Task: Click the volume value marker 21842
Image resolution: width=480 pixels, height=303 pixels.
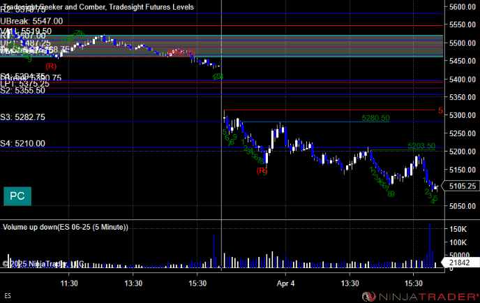Action: [x=460, y=263]
